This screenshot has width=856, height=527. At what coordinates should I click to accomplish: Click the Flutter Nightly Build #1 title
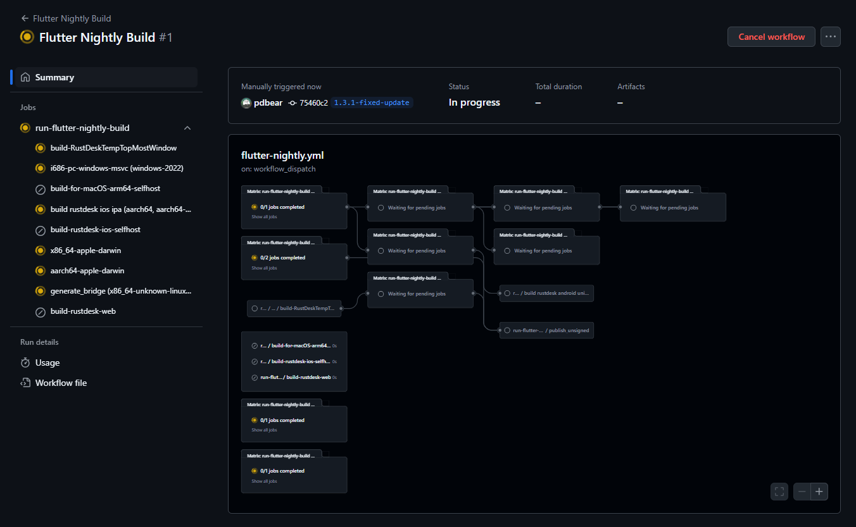pos(106,37)
